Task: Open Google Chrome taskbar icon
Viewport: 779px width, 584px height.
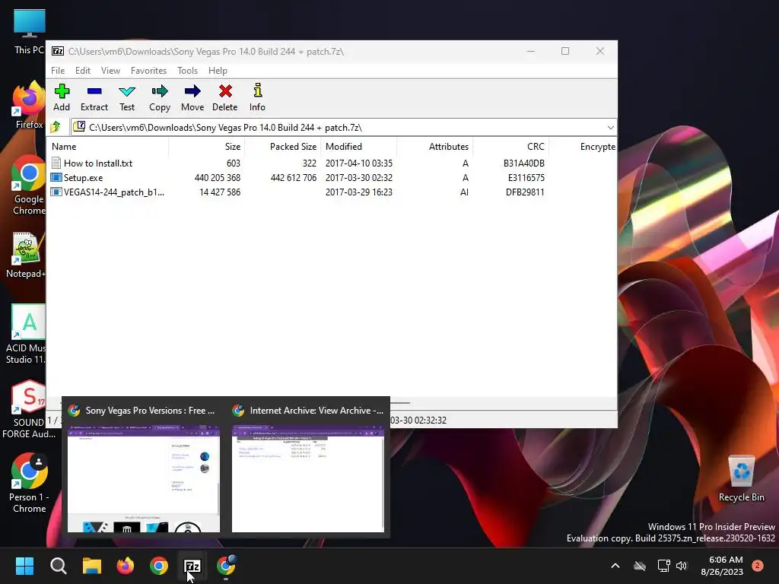Action: point(159,566)
